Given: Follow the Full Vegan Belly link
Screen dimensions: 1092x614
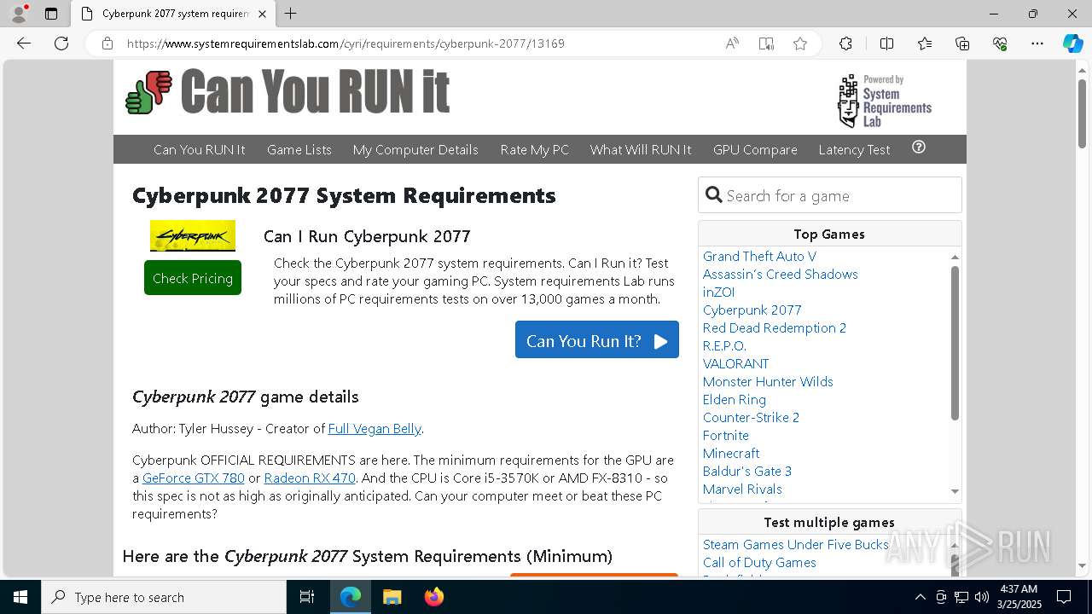Looking at the screenshot, I should tap(375, 428).
